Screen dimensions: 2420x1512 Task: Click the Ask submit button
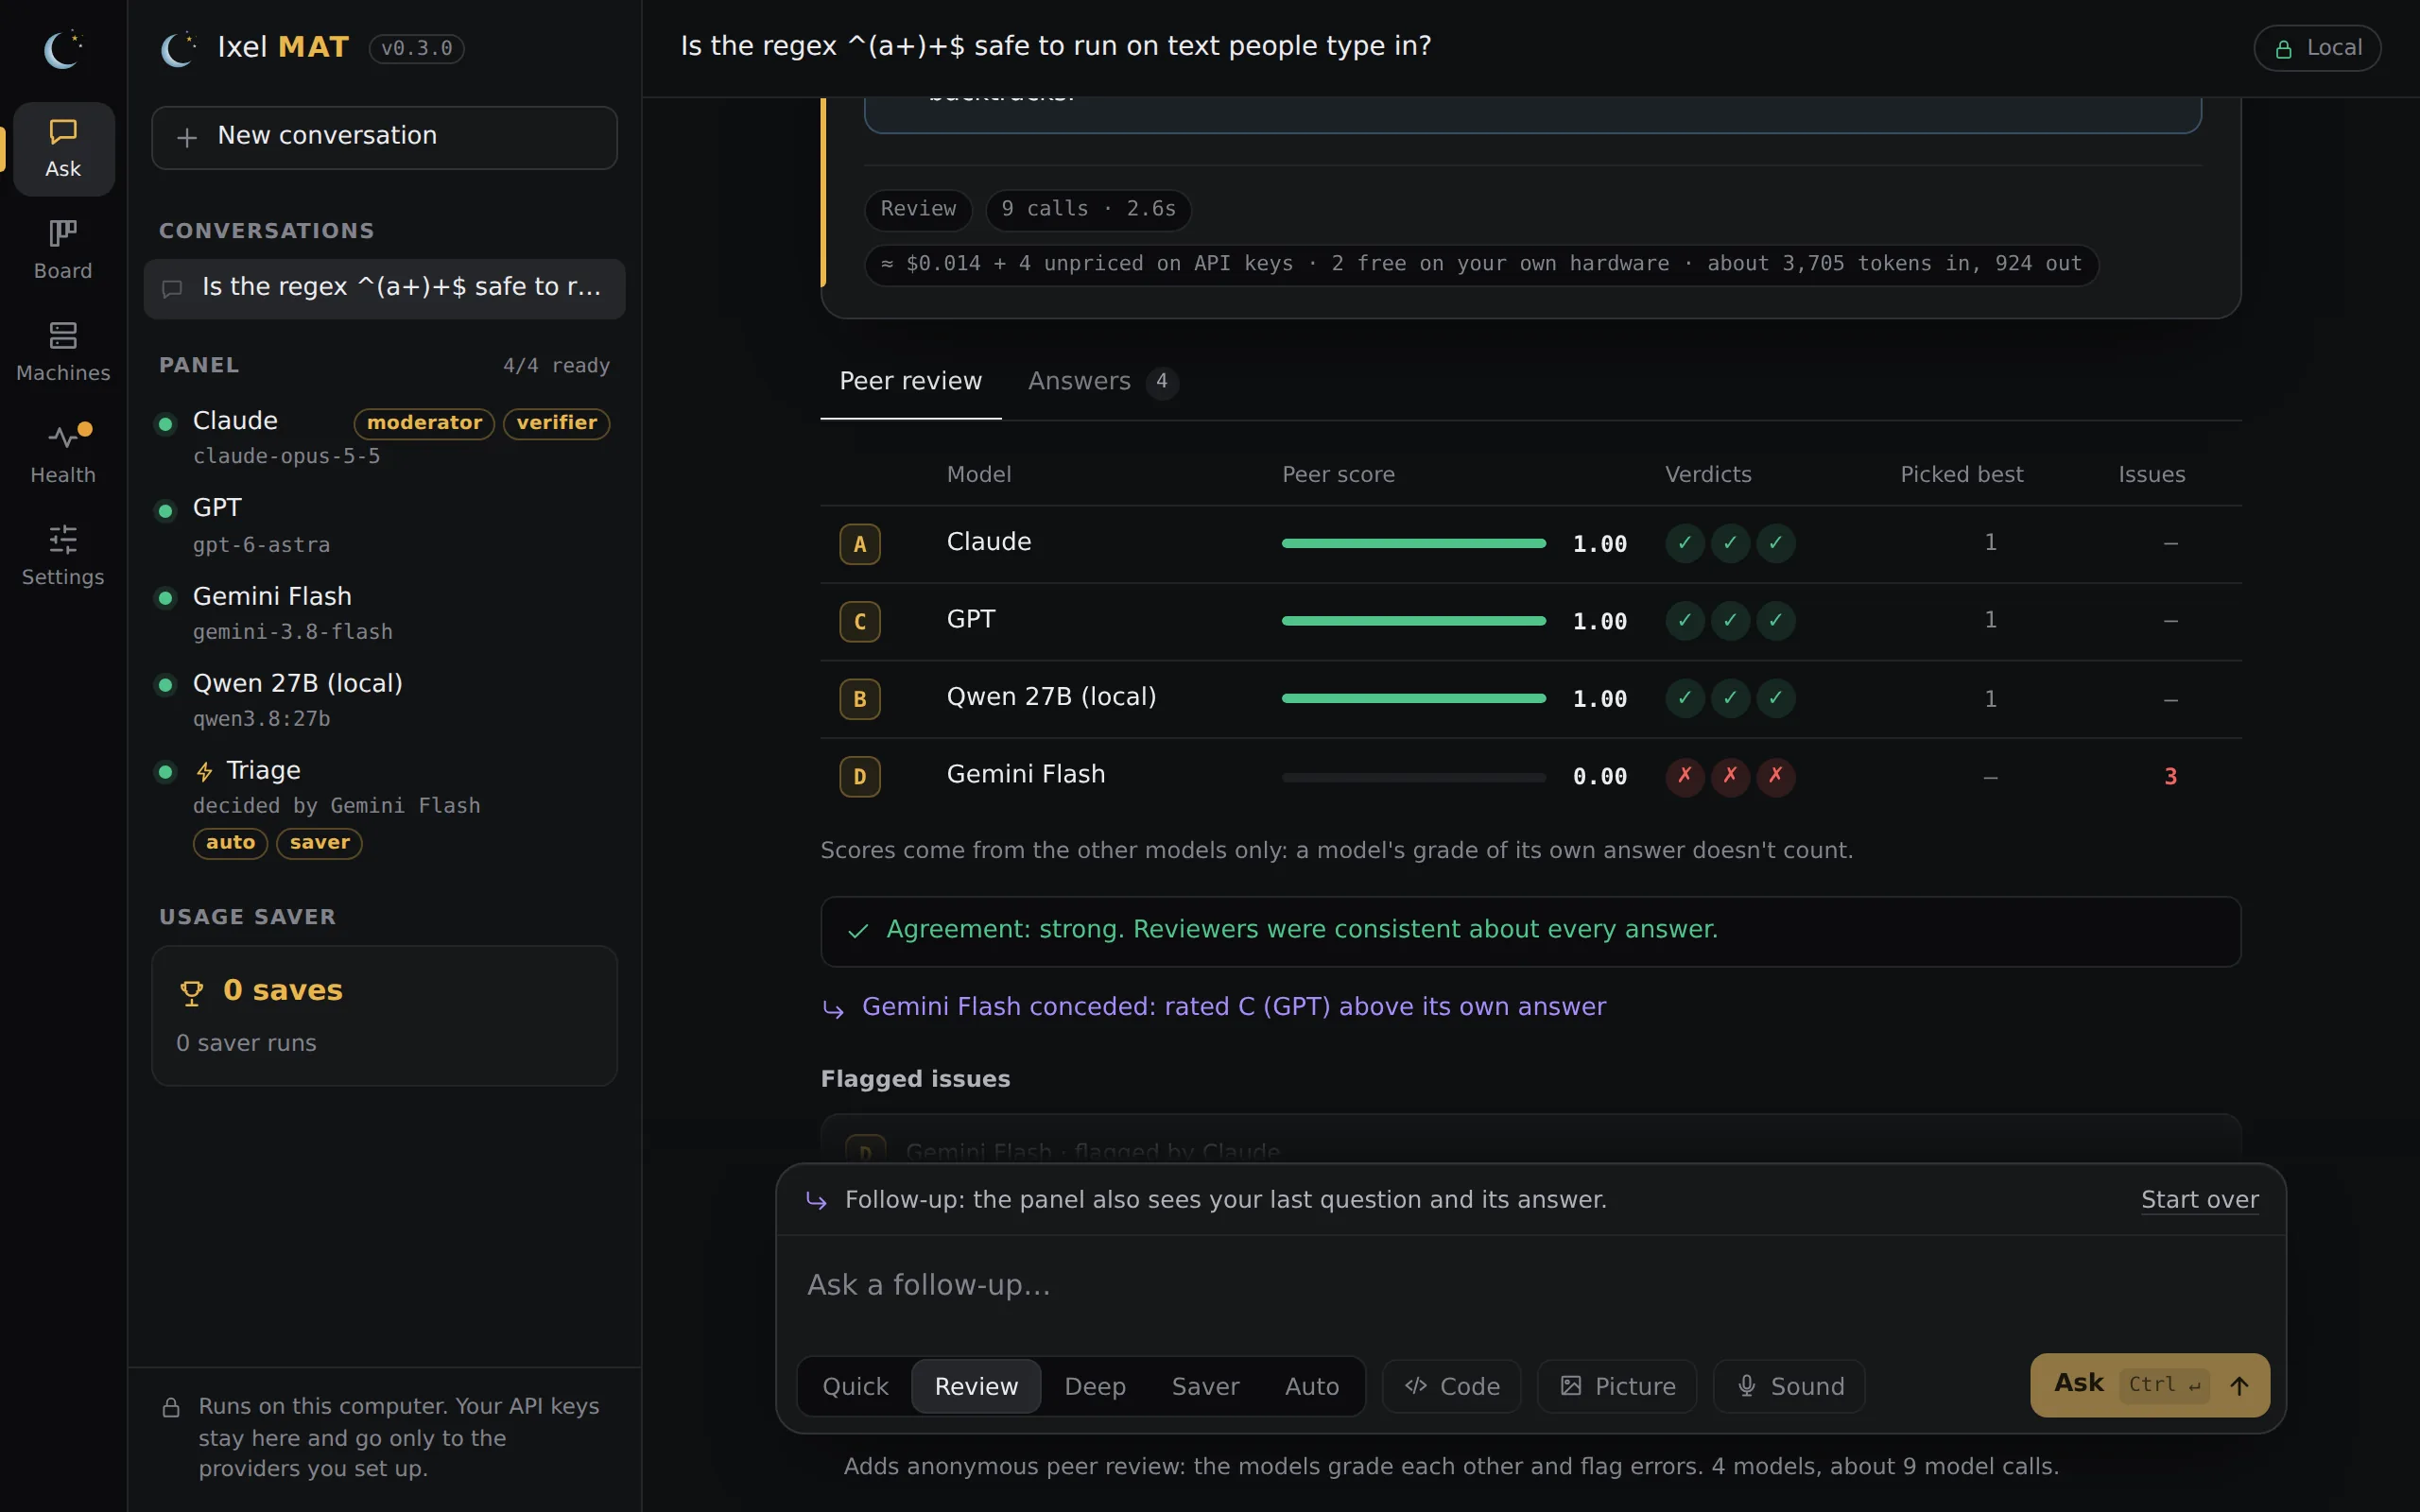click(x=2149, y=1384)
